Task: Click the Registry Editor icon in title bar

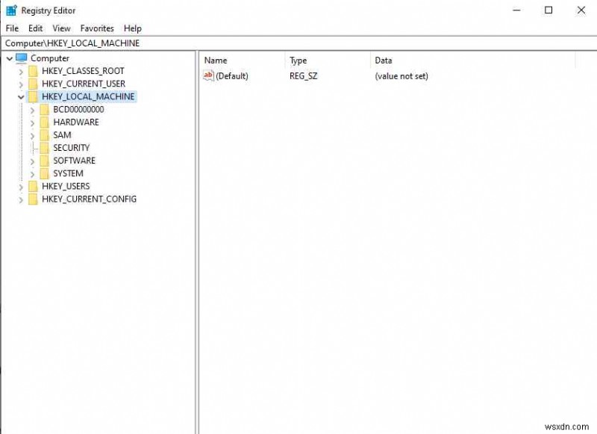Action: 9,10
